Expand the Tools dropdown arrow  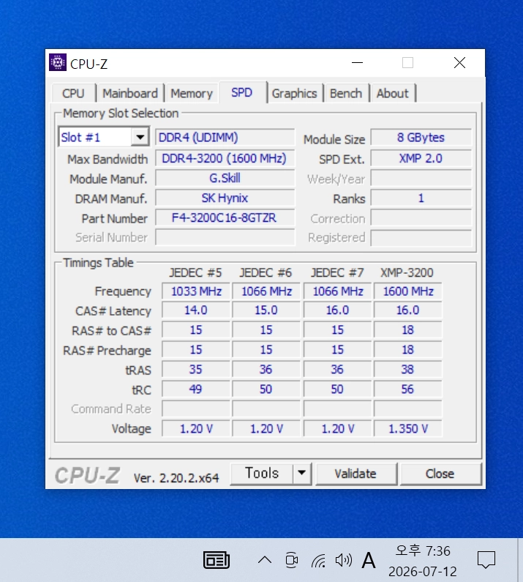pyautogui.click(x=302, y=473)
